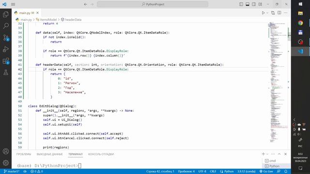Open the Extensions view
The image size is (310, 174).
(x=6, y=61)
